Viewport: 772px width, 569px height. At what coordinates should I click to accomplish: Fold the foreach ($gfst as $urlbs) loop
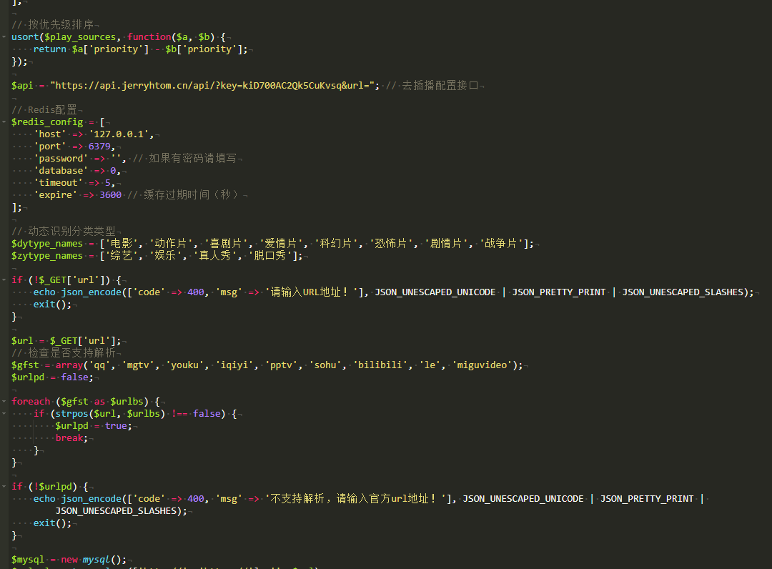(x=4, y=402)
